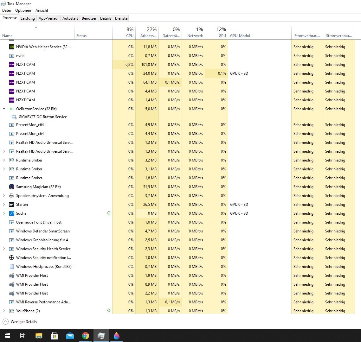
Task: Click the Windows-Hostprozess (Rundll32) file icon
Action: (x=11, y=267)
